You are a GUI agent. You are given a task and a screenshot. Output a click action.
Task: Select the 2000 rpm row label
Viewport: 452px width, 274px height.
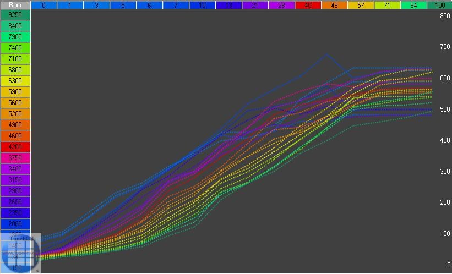[15, 224]
